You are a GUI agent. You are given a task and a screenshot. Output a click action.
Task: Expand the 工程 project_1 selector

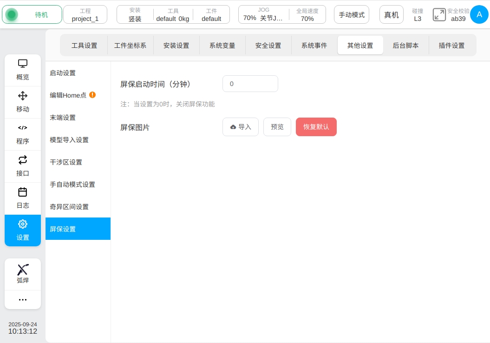85,14
